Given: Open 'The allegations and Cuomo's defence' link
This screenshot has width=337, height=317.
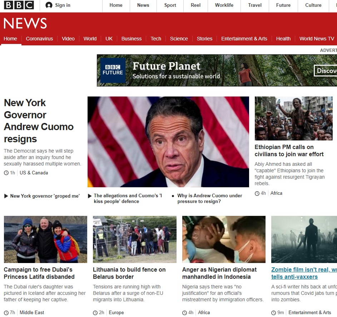Looking at the screenshot, I should click(128, 199).
